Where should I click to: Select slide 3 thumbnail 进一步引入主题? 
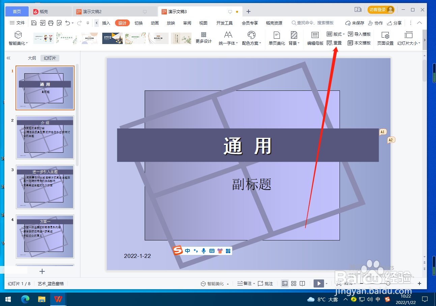[x=45, y=187]
